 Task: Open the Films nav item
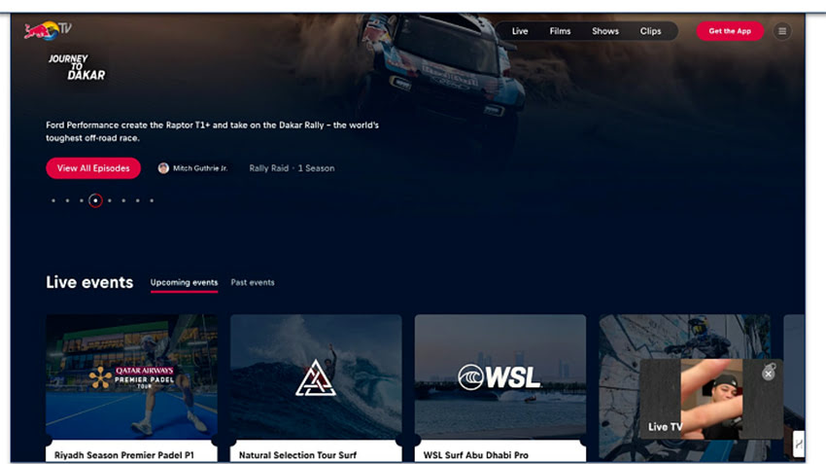(560, 31)
